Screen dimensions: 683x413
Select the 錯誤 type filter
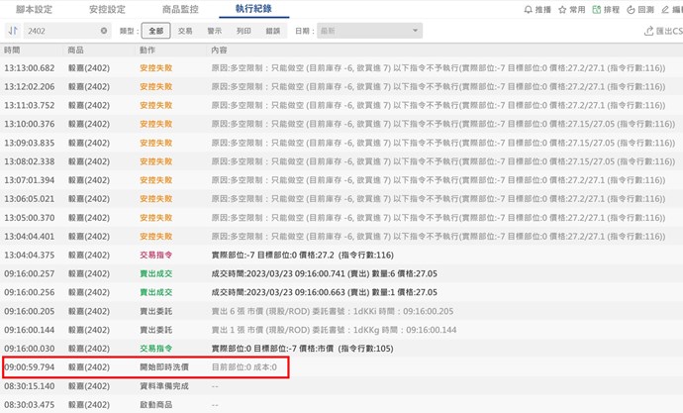click(x=273, y=31)
